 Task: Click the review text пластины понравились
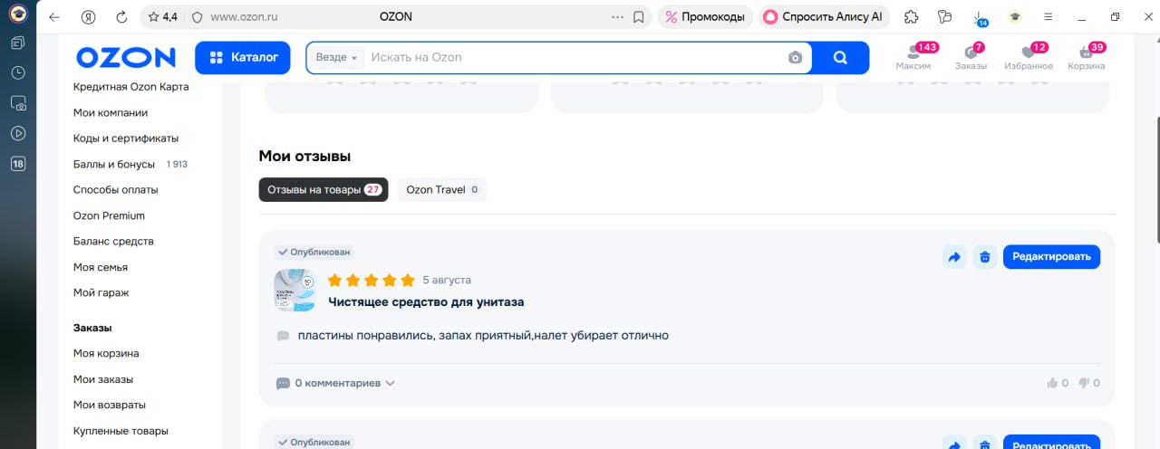(x=483, y=335)
